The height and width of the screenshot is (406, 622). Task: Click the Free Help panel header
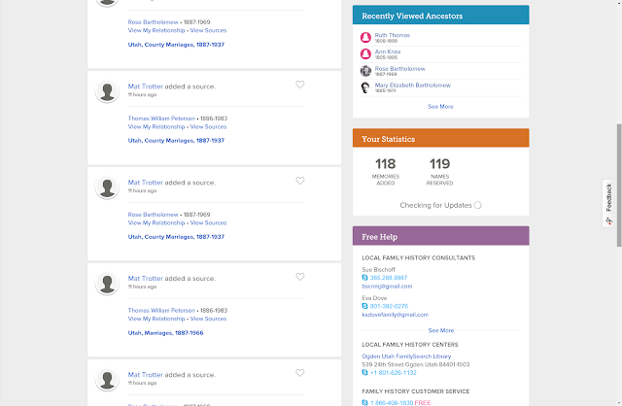click(x=440, y=236)
